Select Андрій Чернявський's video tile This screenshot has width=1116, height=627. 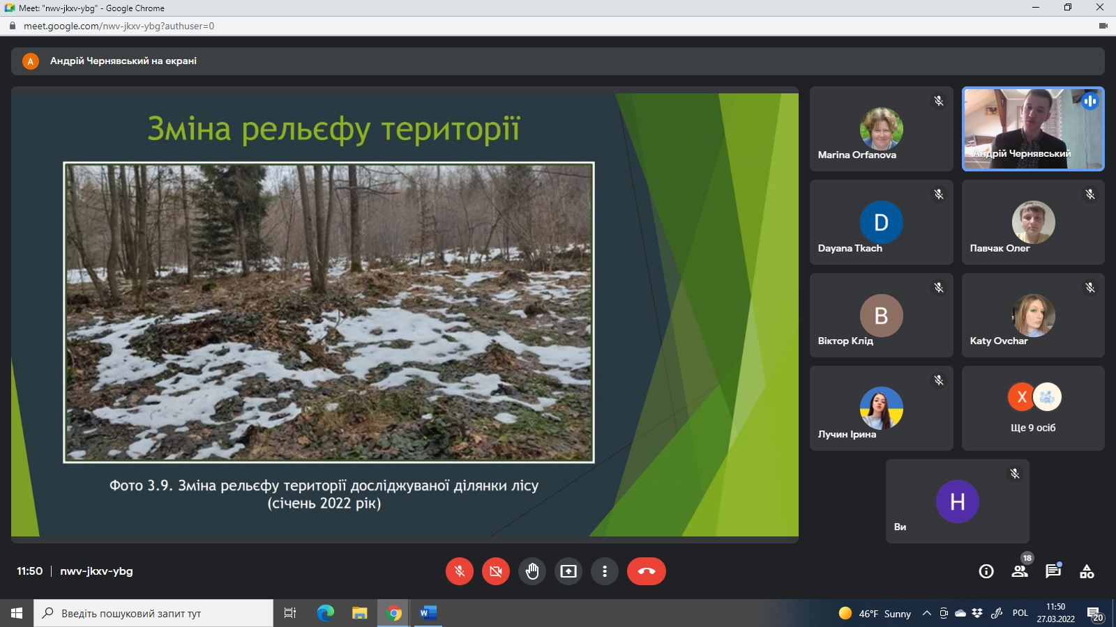pos(1033,129)
